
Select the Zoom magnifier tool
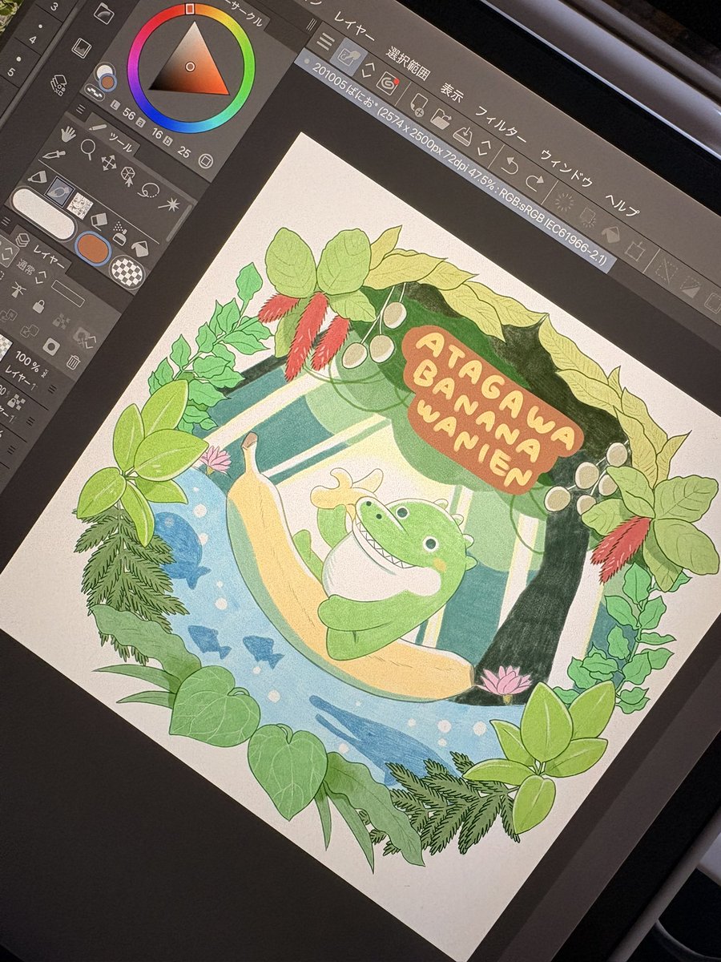88,148
